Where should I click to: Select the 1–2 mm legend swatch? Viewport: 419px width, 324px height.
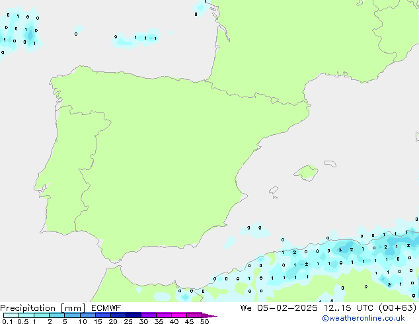42,315
